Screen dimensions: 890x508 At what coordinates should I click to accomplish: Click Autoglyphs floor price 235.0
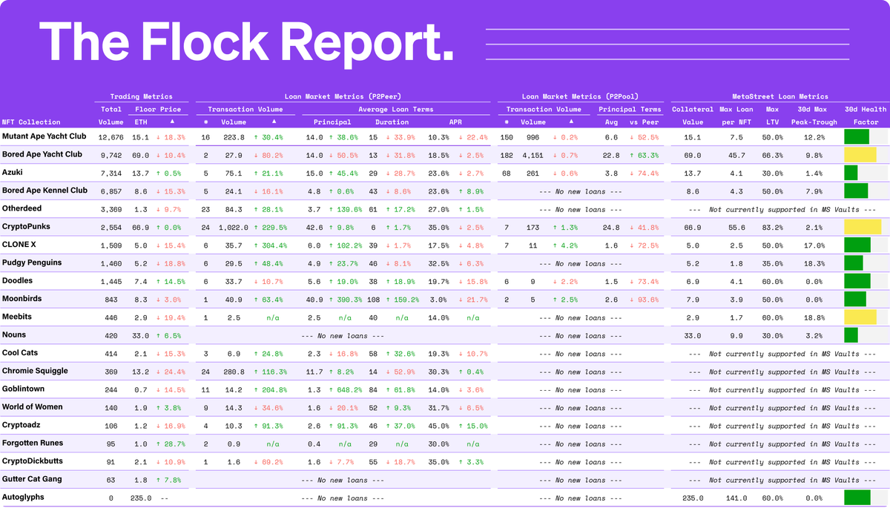(141, 498)
